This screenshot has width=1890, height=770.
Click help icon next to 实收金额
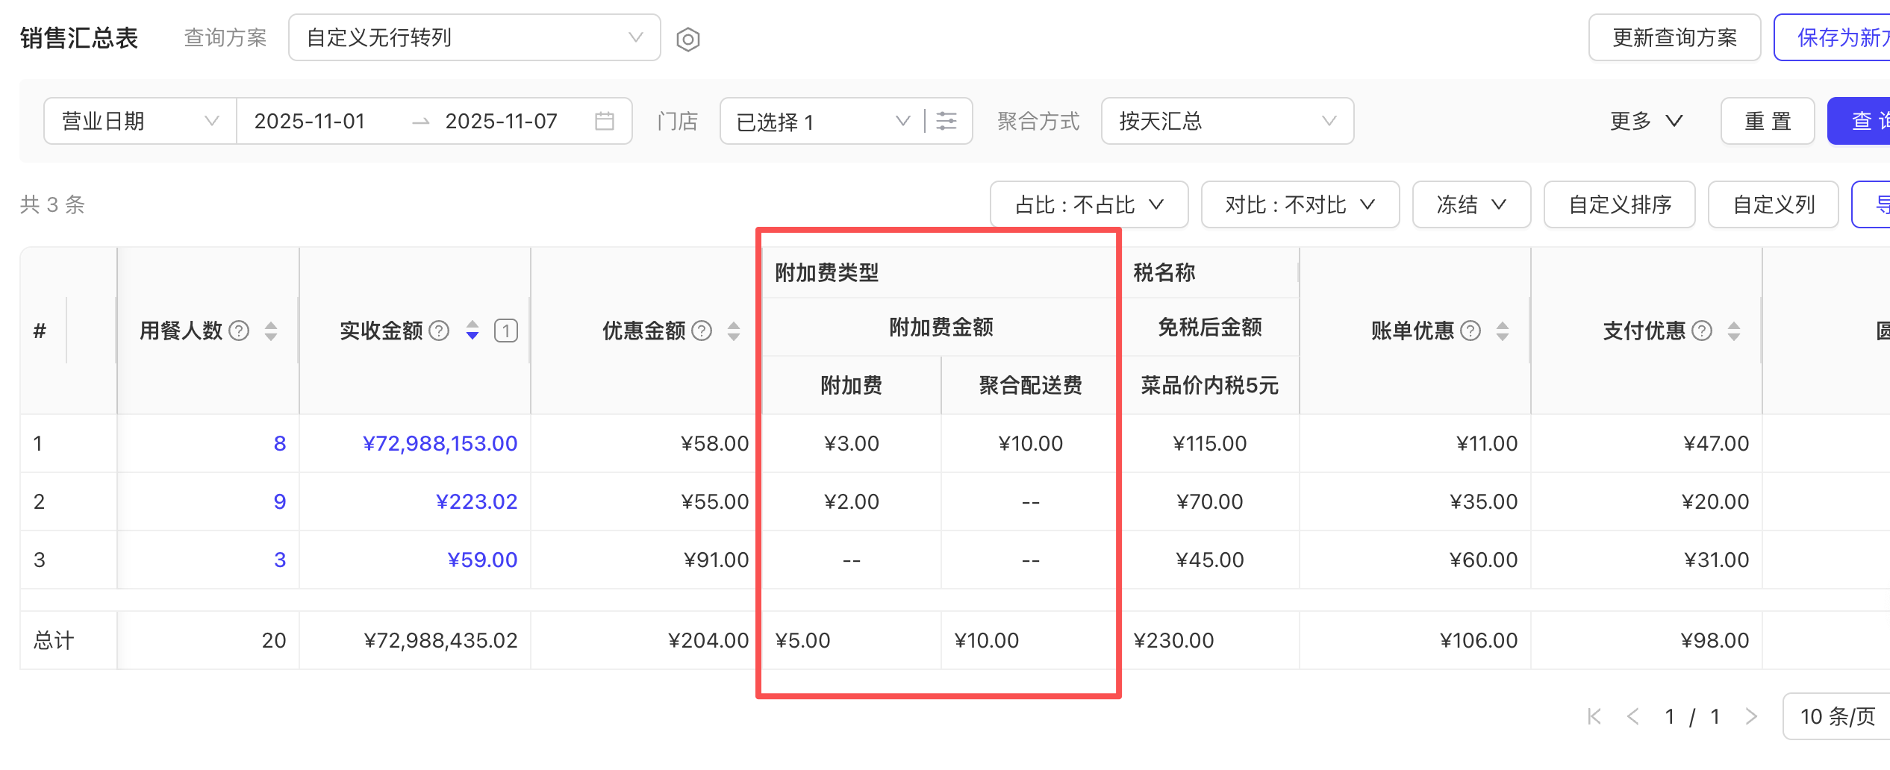point(440,331)
